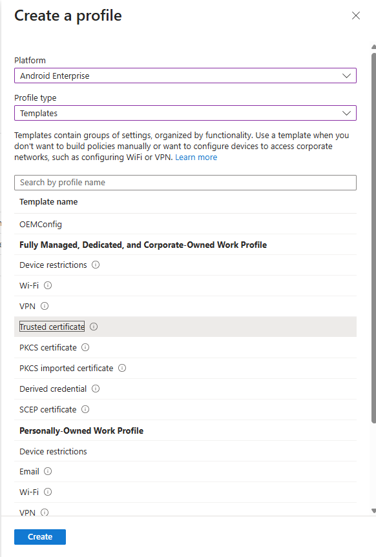This screenshot has width=376, height=557.
Task: Click the info icon beside Derived credential
Action: 95,389
